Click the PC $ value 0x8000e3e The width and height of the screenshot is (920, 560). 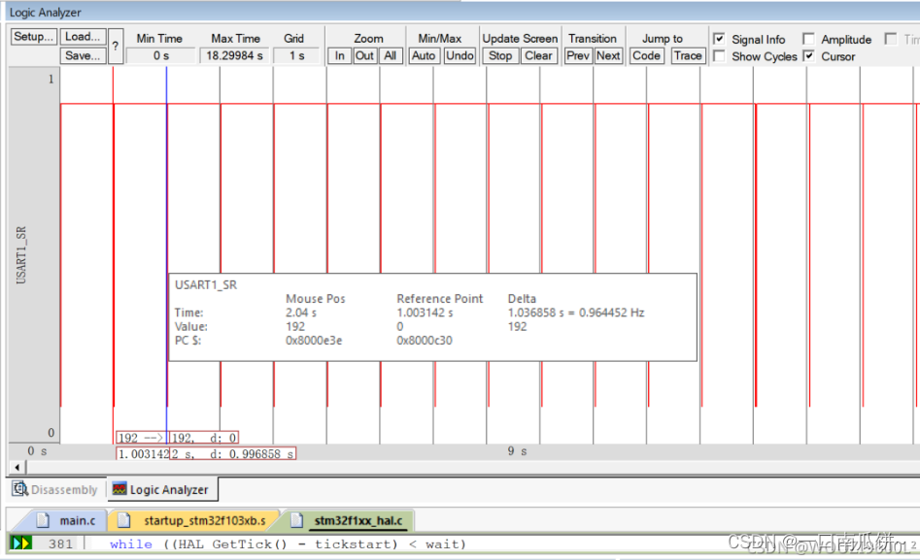point(314,341)
